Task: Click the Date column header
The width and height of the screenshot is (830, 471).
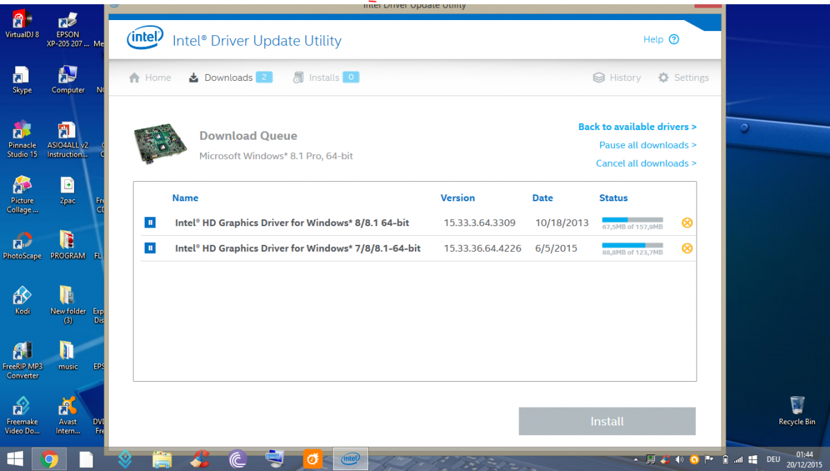Action: (x=543, y=198)
